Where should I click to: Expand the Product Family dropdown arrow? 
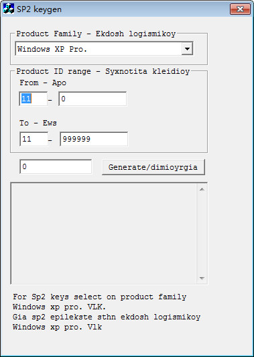click(187, 48)
